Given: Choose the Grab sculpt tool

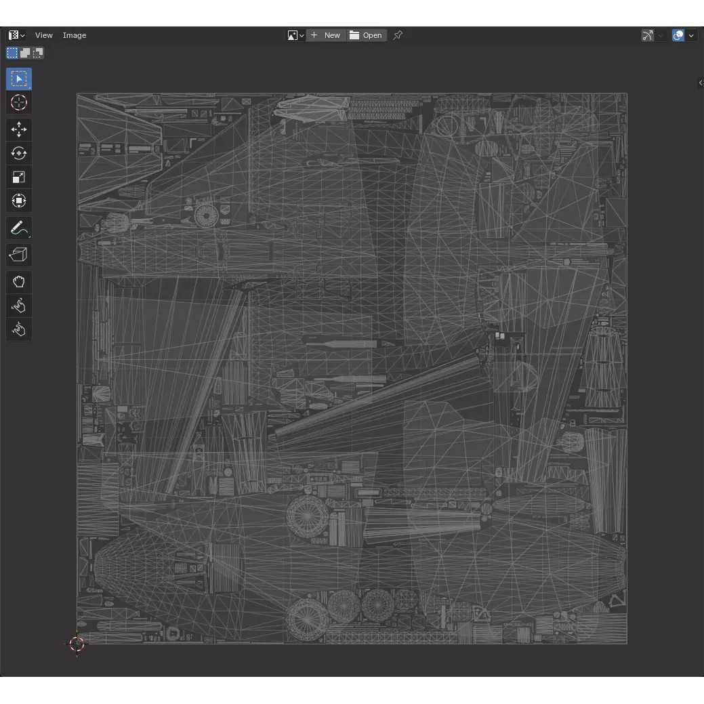Looking at the screenshot, I should [x=19, y=282].
